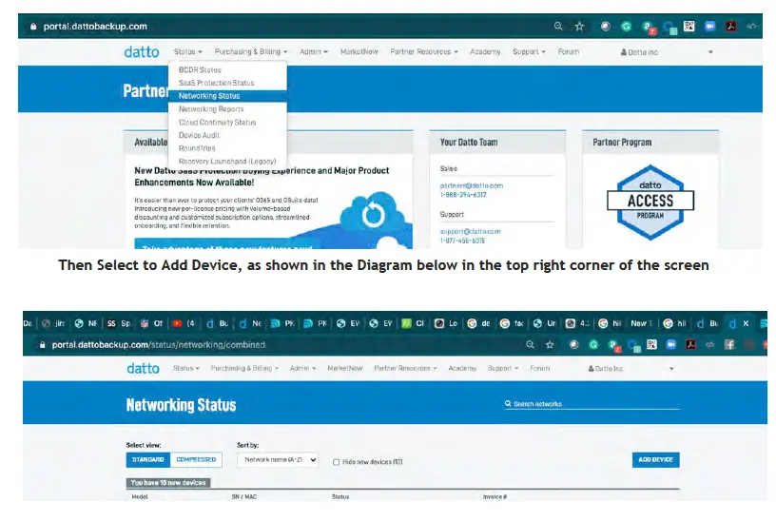Viewport: 776px width, 521px height.
Task: Switch to the jir browser tab
Action: click(54, 323)
